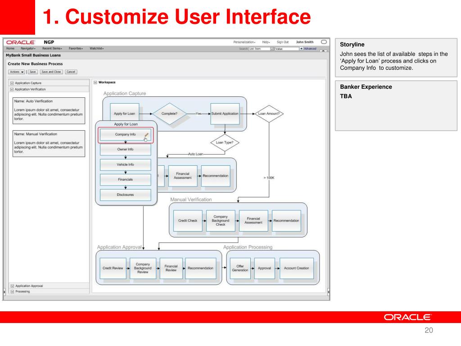Click the Submit Application node
Screen dimensions: 461x346
[225, 114]
